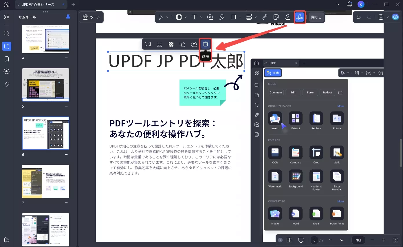Screen dimensions: 403x247
Task: Open the page layout view options
Action: pyautogui.click(x=289, y=240)
